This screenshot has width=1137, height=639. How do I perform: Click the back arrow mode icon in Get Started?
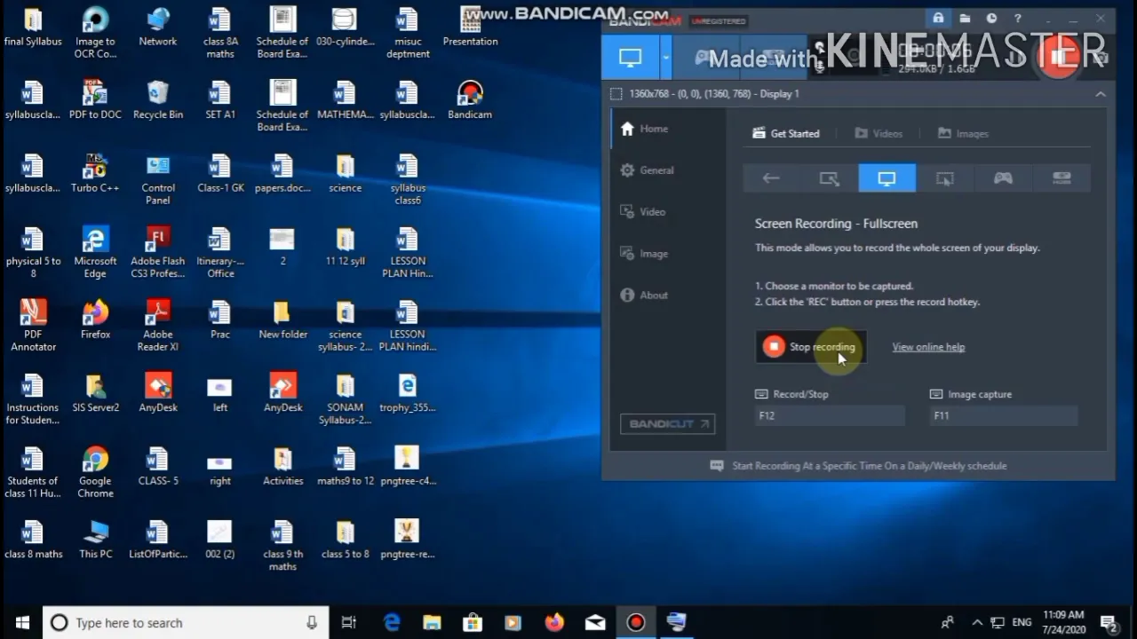click(x=771, y=178)
